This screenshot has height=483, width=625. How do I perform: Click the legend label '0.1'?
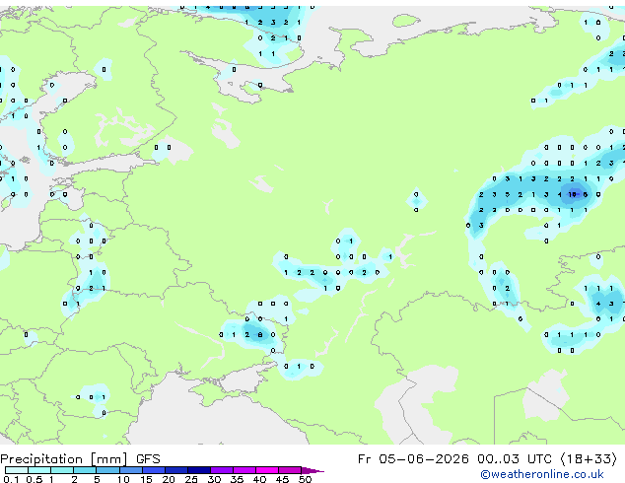point(11,479)
